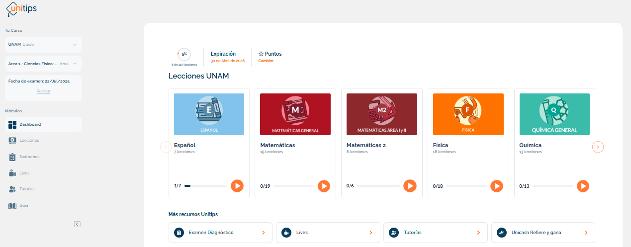Viewport: 631px width, 247px height.
Task: Open the UNAM Curso dropdown
Action: point(43,44)
